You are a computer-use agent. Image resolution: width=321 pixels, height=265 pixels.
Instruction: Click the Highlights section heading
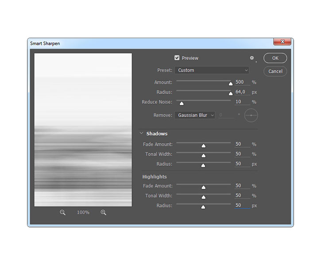[x=155, y=177]
